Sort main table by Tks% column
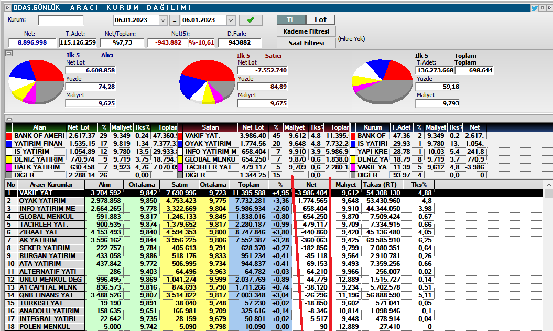This screenshot has width=553, height=331. 419,185
